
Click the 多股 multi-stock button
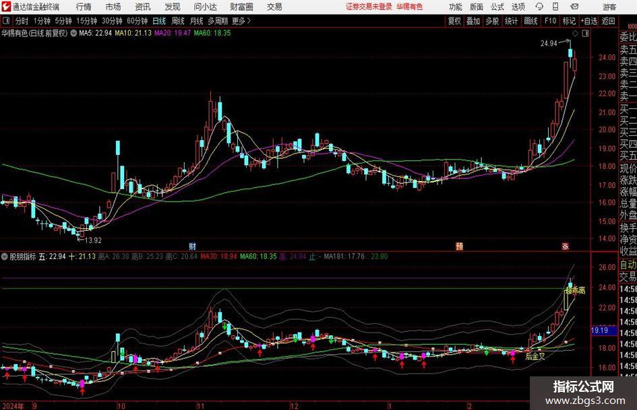tap(492, 21)
